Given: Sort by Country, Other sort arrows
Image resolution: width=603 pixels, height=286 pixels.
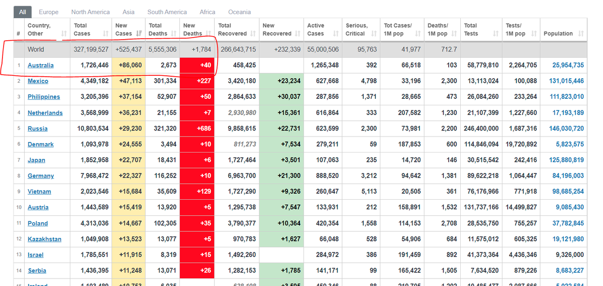Looking at the screenshot, I should click(64, 34).
